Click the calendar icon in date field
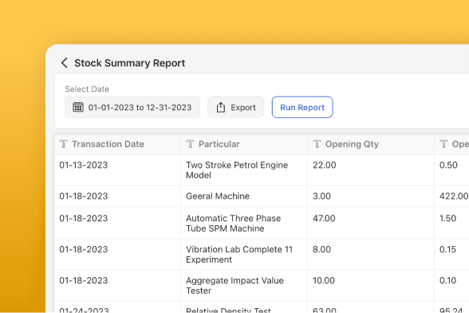Viewport: 469px width, 313px height. (x=78, y=107)
